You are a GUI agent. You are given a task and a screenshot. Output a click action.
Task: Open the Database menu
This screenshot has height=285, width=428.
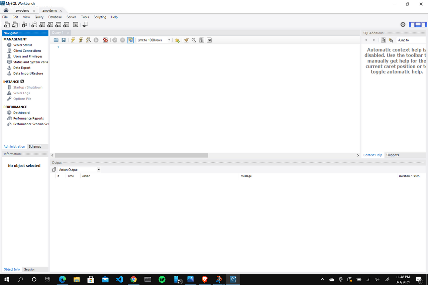pyautogui.click(x=55, y=17)
